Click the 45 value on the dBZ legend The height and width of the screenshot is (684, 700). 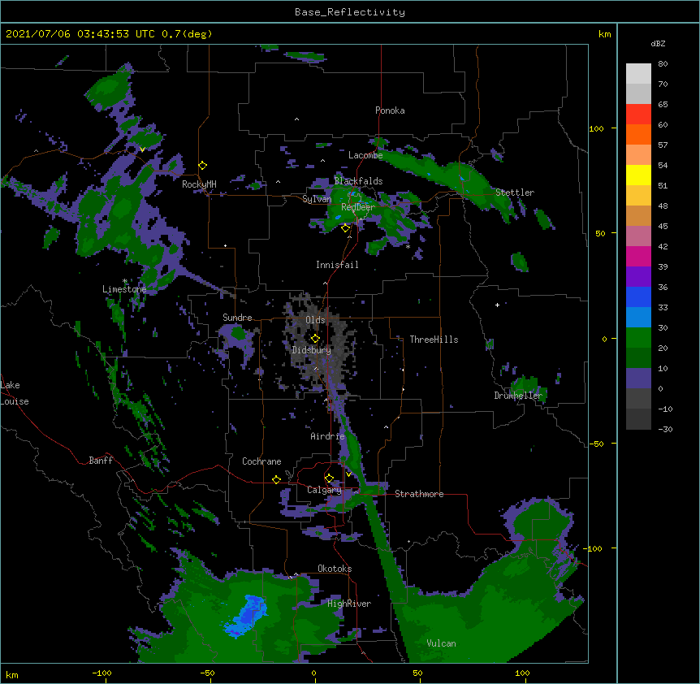[x=663, y=227]
